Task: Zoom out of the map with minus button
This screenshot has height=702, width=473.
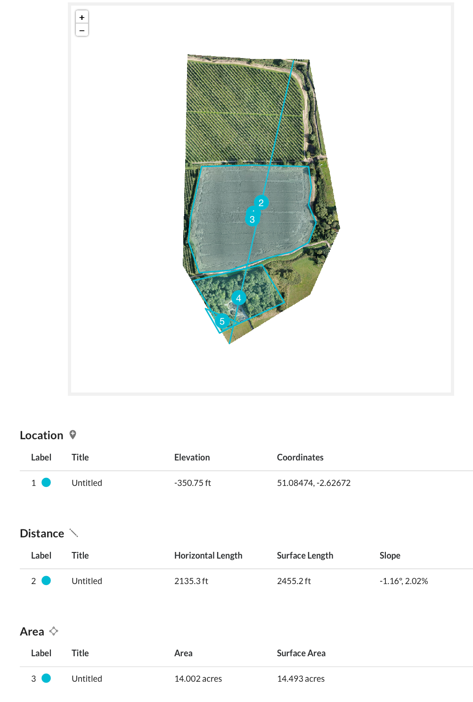Action: click(82, 30)
